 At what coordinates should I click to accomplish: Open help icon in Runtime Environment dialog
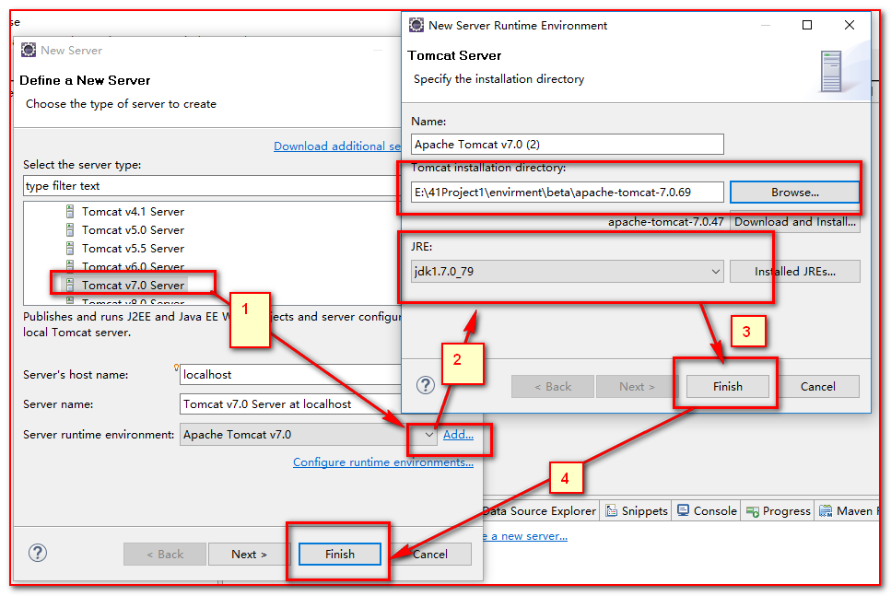426,385
